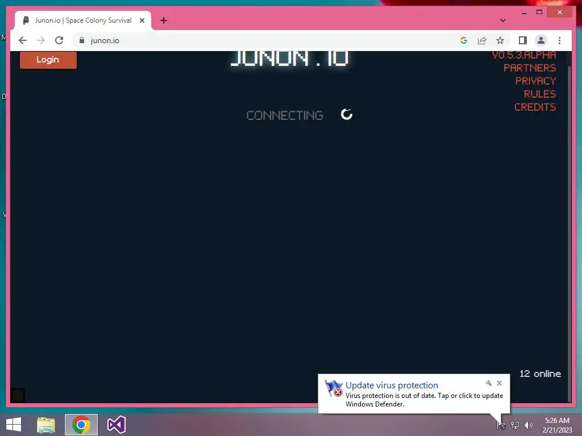Click the Action Center flag icon in notification
This screenshot has height=436, width=582.
tap(333, 388)
